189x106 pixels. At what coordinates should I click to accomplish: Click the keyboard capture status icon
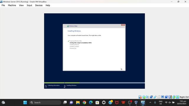(x=177, y=97)
